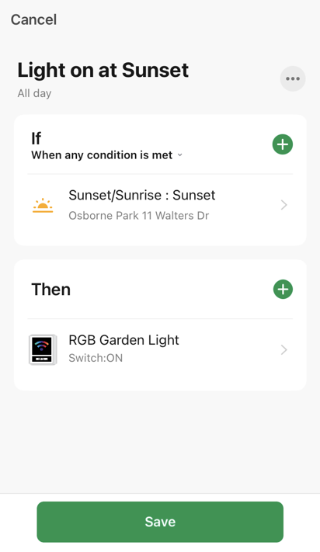
Task: Edit the 'Light on at Sunset' title
Action: point(103,70)
